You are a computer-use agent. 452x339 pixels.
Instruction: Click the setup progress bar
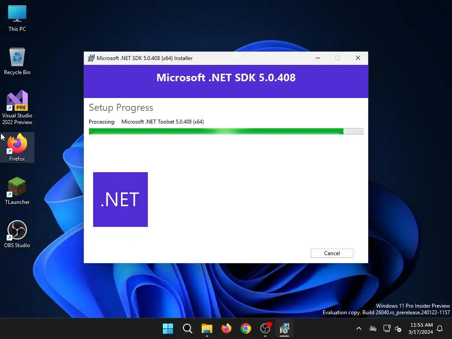[x=226, y=132]
